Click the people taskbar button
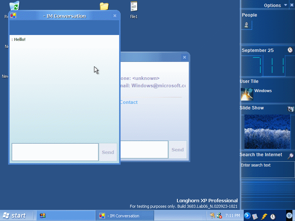Screen dimensions: 295x221 [66, 215]
